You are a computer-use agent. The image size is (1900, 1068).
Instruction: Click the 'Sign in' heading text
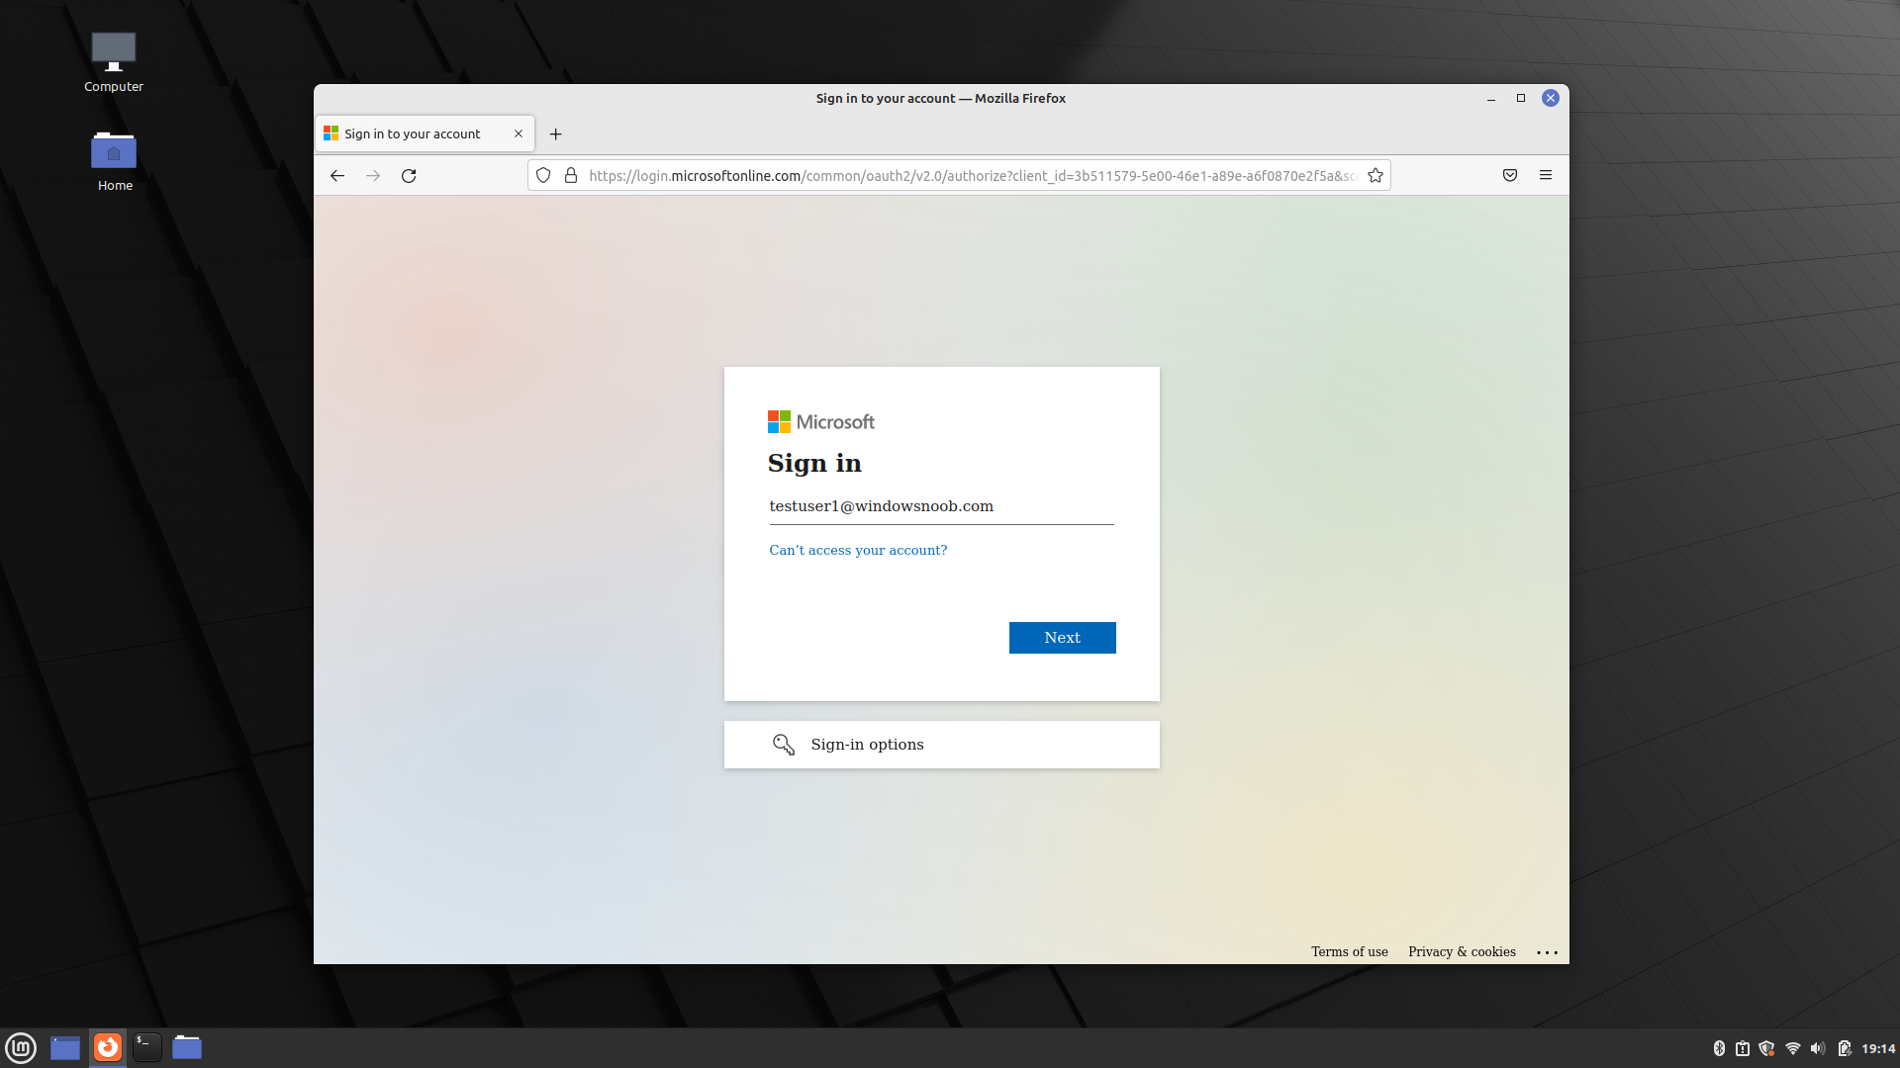814,464
